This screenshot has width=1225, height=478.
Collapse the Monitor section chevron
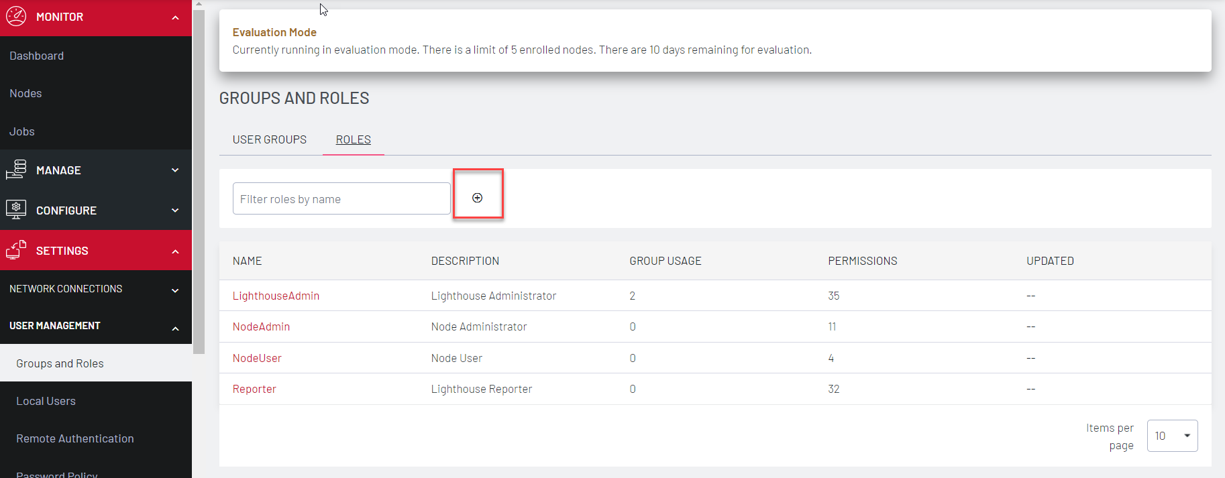(175, 17)
